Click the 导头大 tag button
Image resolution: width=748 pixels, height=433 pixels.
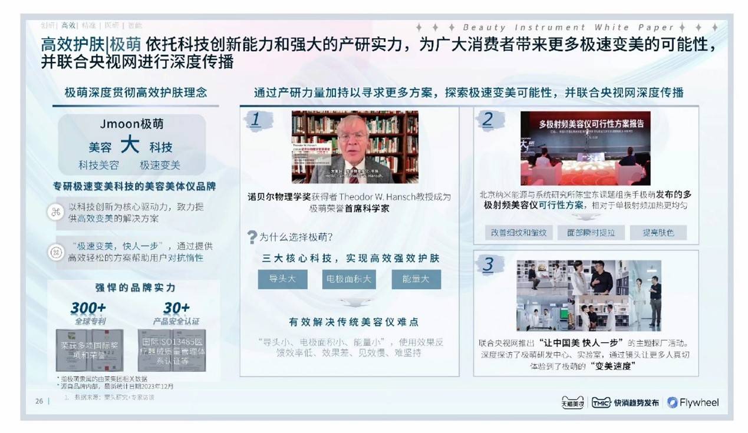(x=283, y=280)
